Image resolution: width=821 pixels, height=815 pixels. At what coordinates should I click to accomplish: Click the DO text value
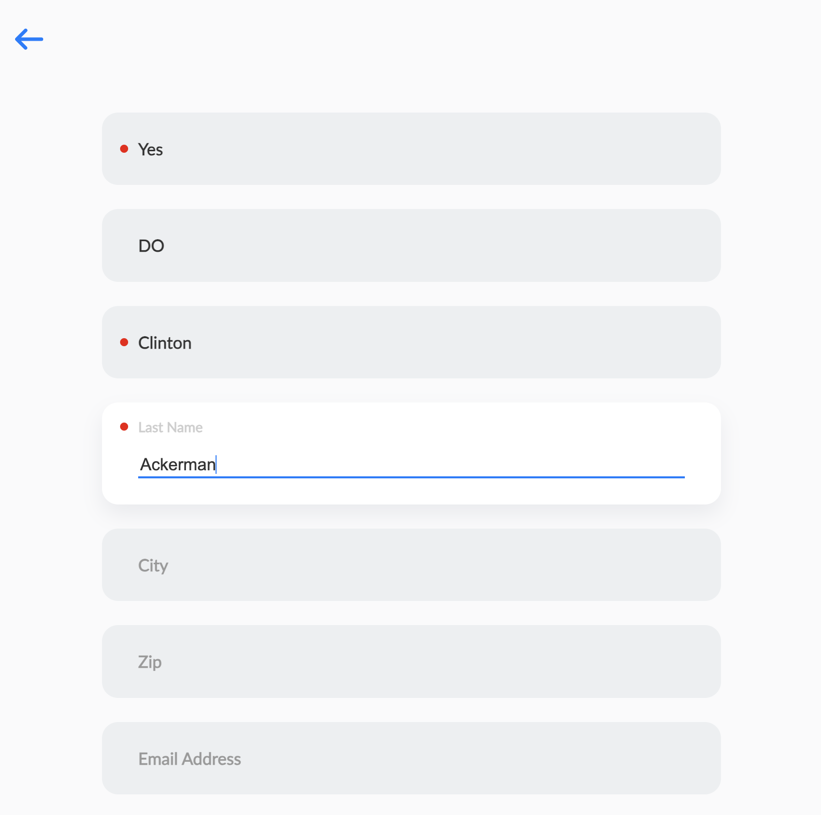[x=151, y=246]
